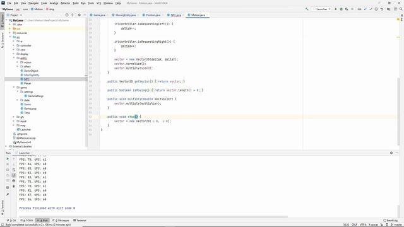Open Project panel settings gear
Image resolution: width=404 pixels, height=227 pixels.
(79, 15)
